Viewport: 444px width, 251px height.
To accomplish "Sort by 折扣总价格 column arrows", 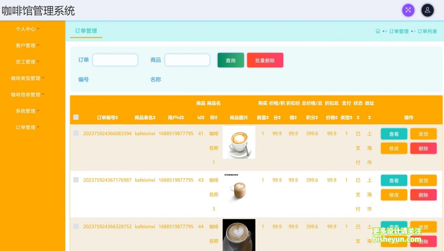I will click(x=336, y=118).
